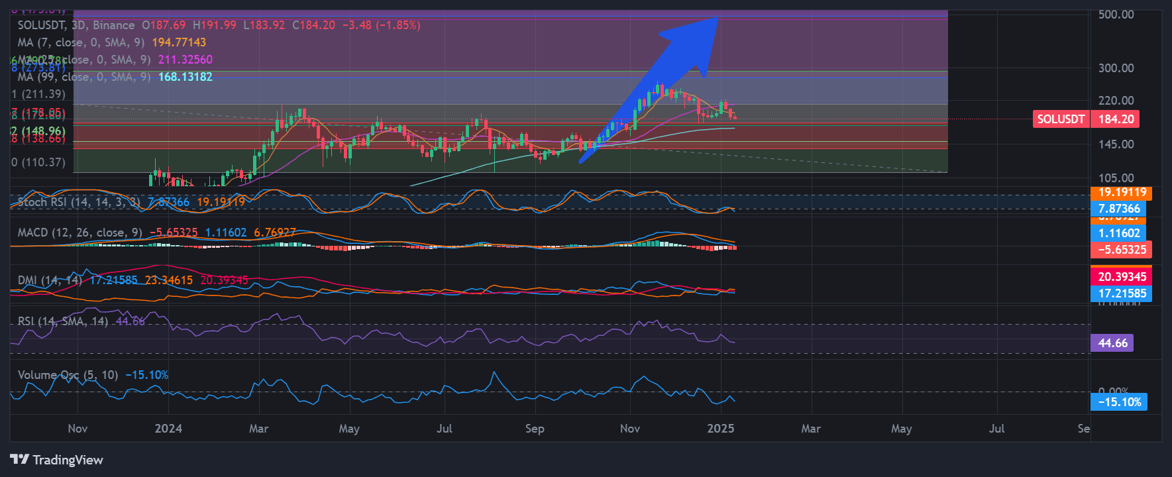Click the 105.00 price axis label

pos(1116,178)
